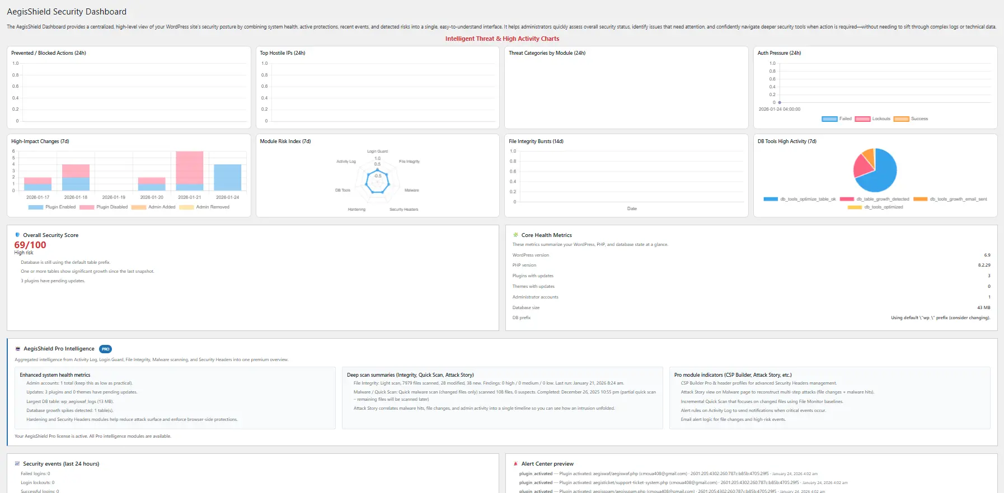The height and width of the screenshot is (493, 1004).
Task: Click the Top Hostile IPs (24h) title
Action: coord(283,53)
